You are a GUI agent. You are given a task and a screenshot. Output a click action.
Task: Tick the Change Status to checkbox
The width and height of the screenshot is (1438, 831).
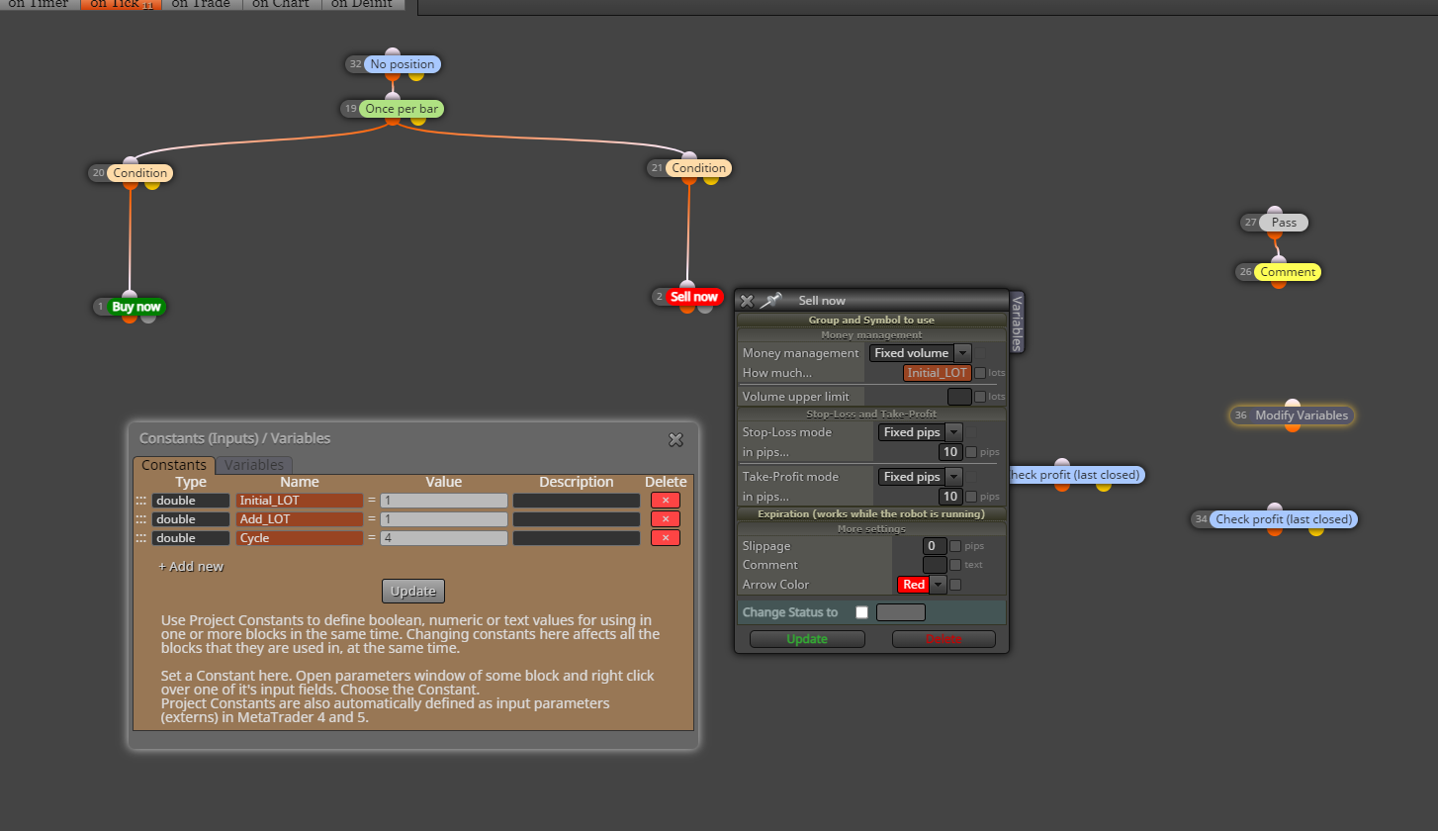[x=861, y=612]
